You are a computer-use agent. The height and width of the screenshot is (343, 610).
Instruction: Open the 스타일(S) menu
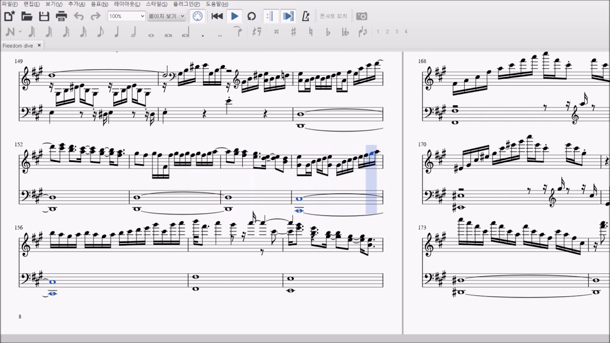tap(157, 4)
